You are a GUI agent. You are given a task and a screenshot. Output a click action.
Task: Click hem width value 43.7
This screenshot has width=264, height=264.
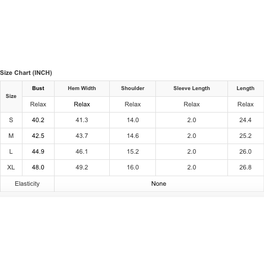(82, 136)
